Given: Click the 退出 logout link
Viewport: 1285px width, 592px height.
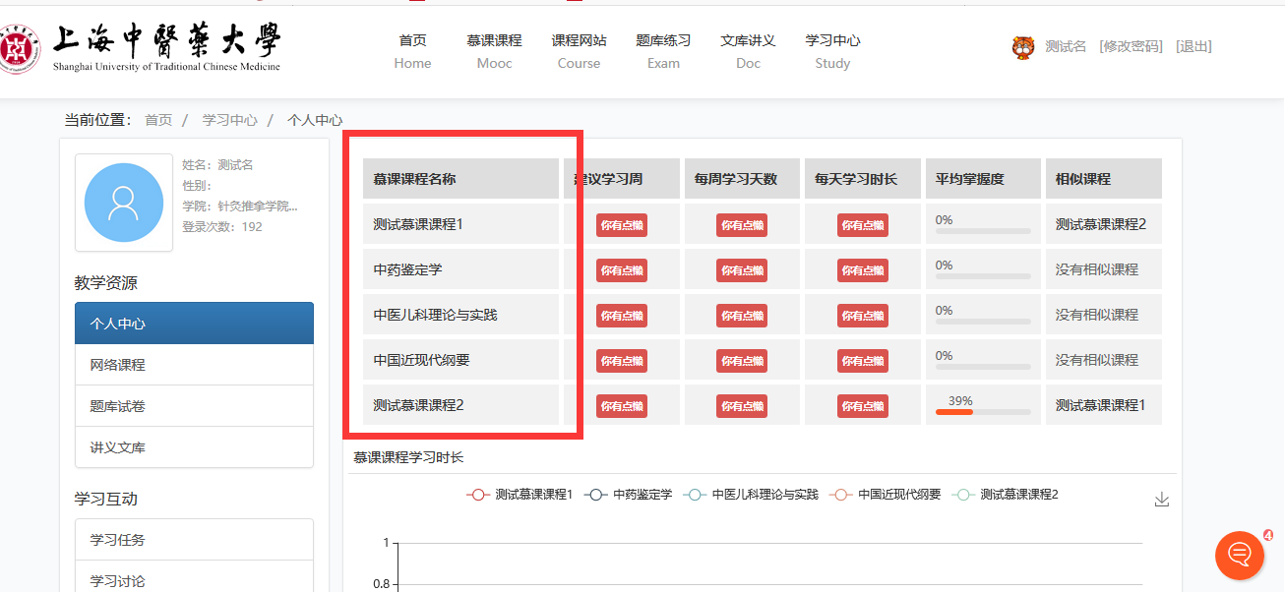Looking at the screenshot, I should click(1193, 46).
